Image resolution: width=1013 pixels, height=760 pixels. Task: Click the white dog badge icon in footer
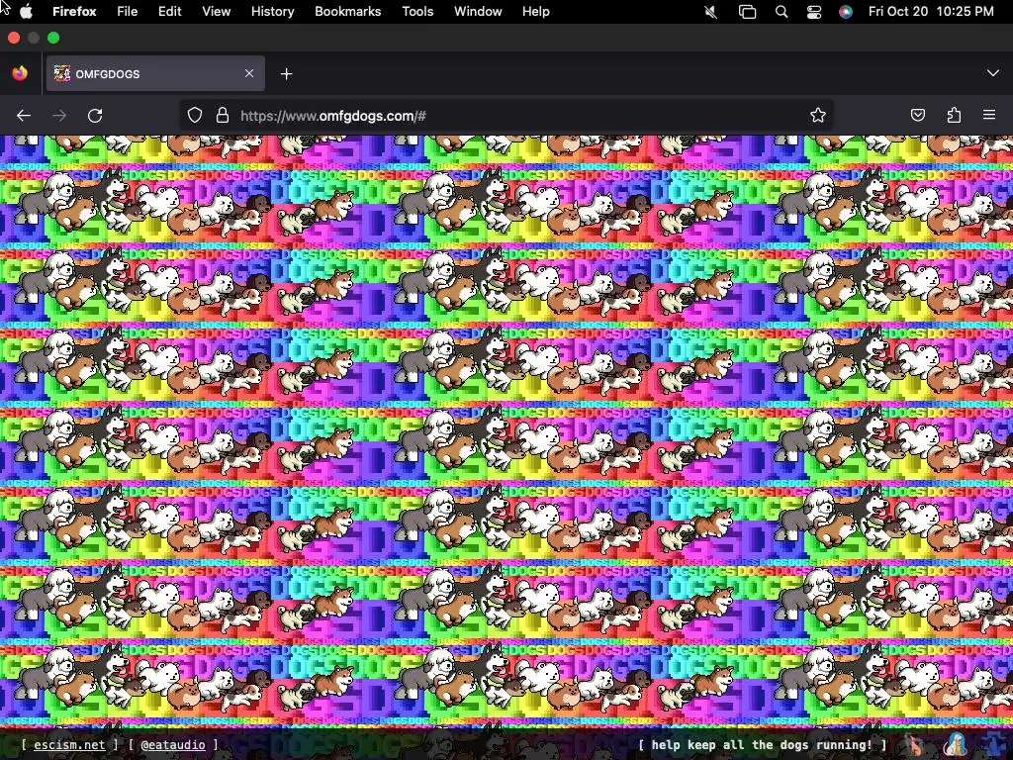(955, 745)
